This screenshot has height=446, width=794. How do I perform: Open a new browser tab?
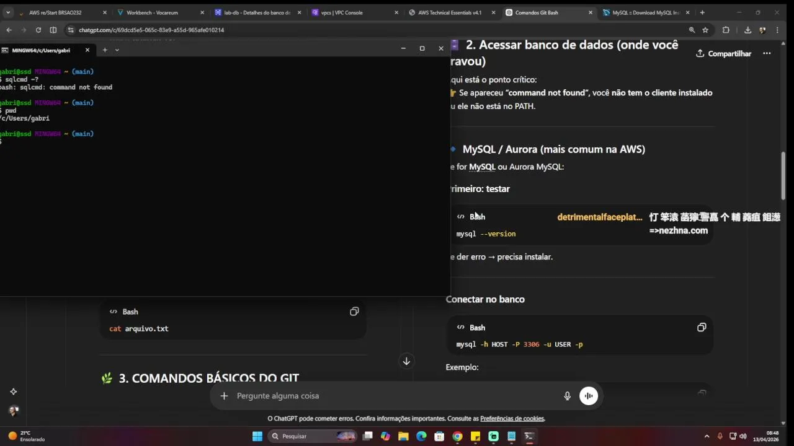(x=702, y=12)
